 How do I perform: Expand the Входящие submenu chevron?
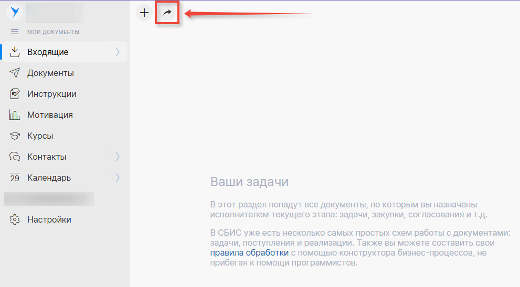click(118, 52)
